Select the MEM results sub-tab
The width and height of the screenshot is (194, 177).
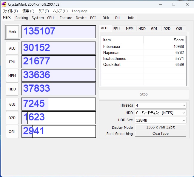coord(130,29)
